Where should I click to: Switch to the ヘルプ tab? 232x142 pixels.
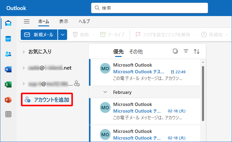pyautogui.click(x=84, y=21)
